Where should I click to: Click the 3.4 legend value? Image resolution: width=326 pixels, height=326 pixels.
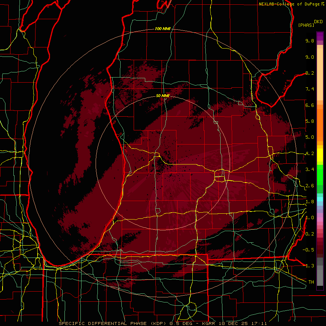click(x=310, y=170)
